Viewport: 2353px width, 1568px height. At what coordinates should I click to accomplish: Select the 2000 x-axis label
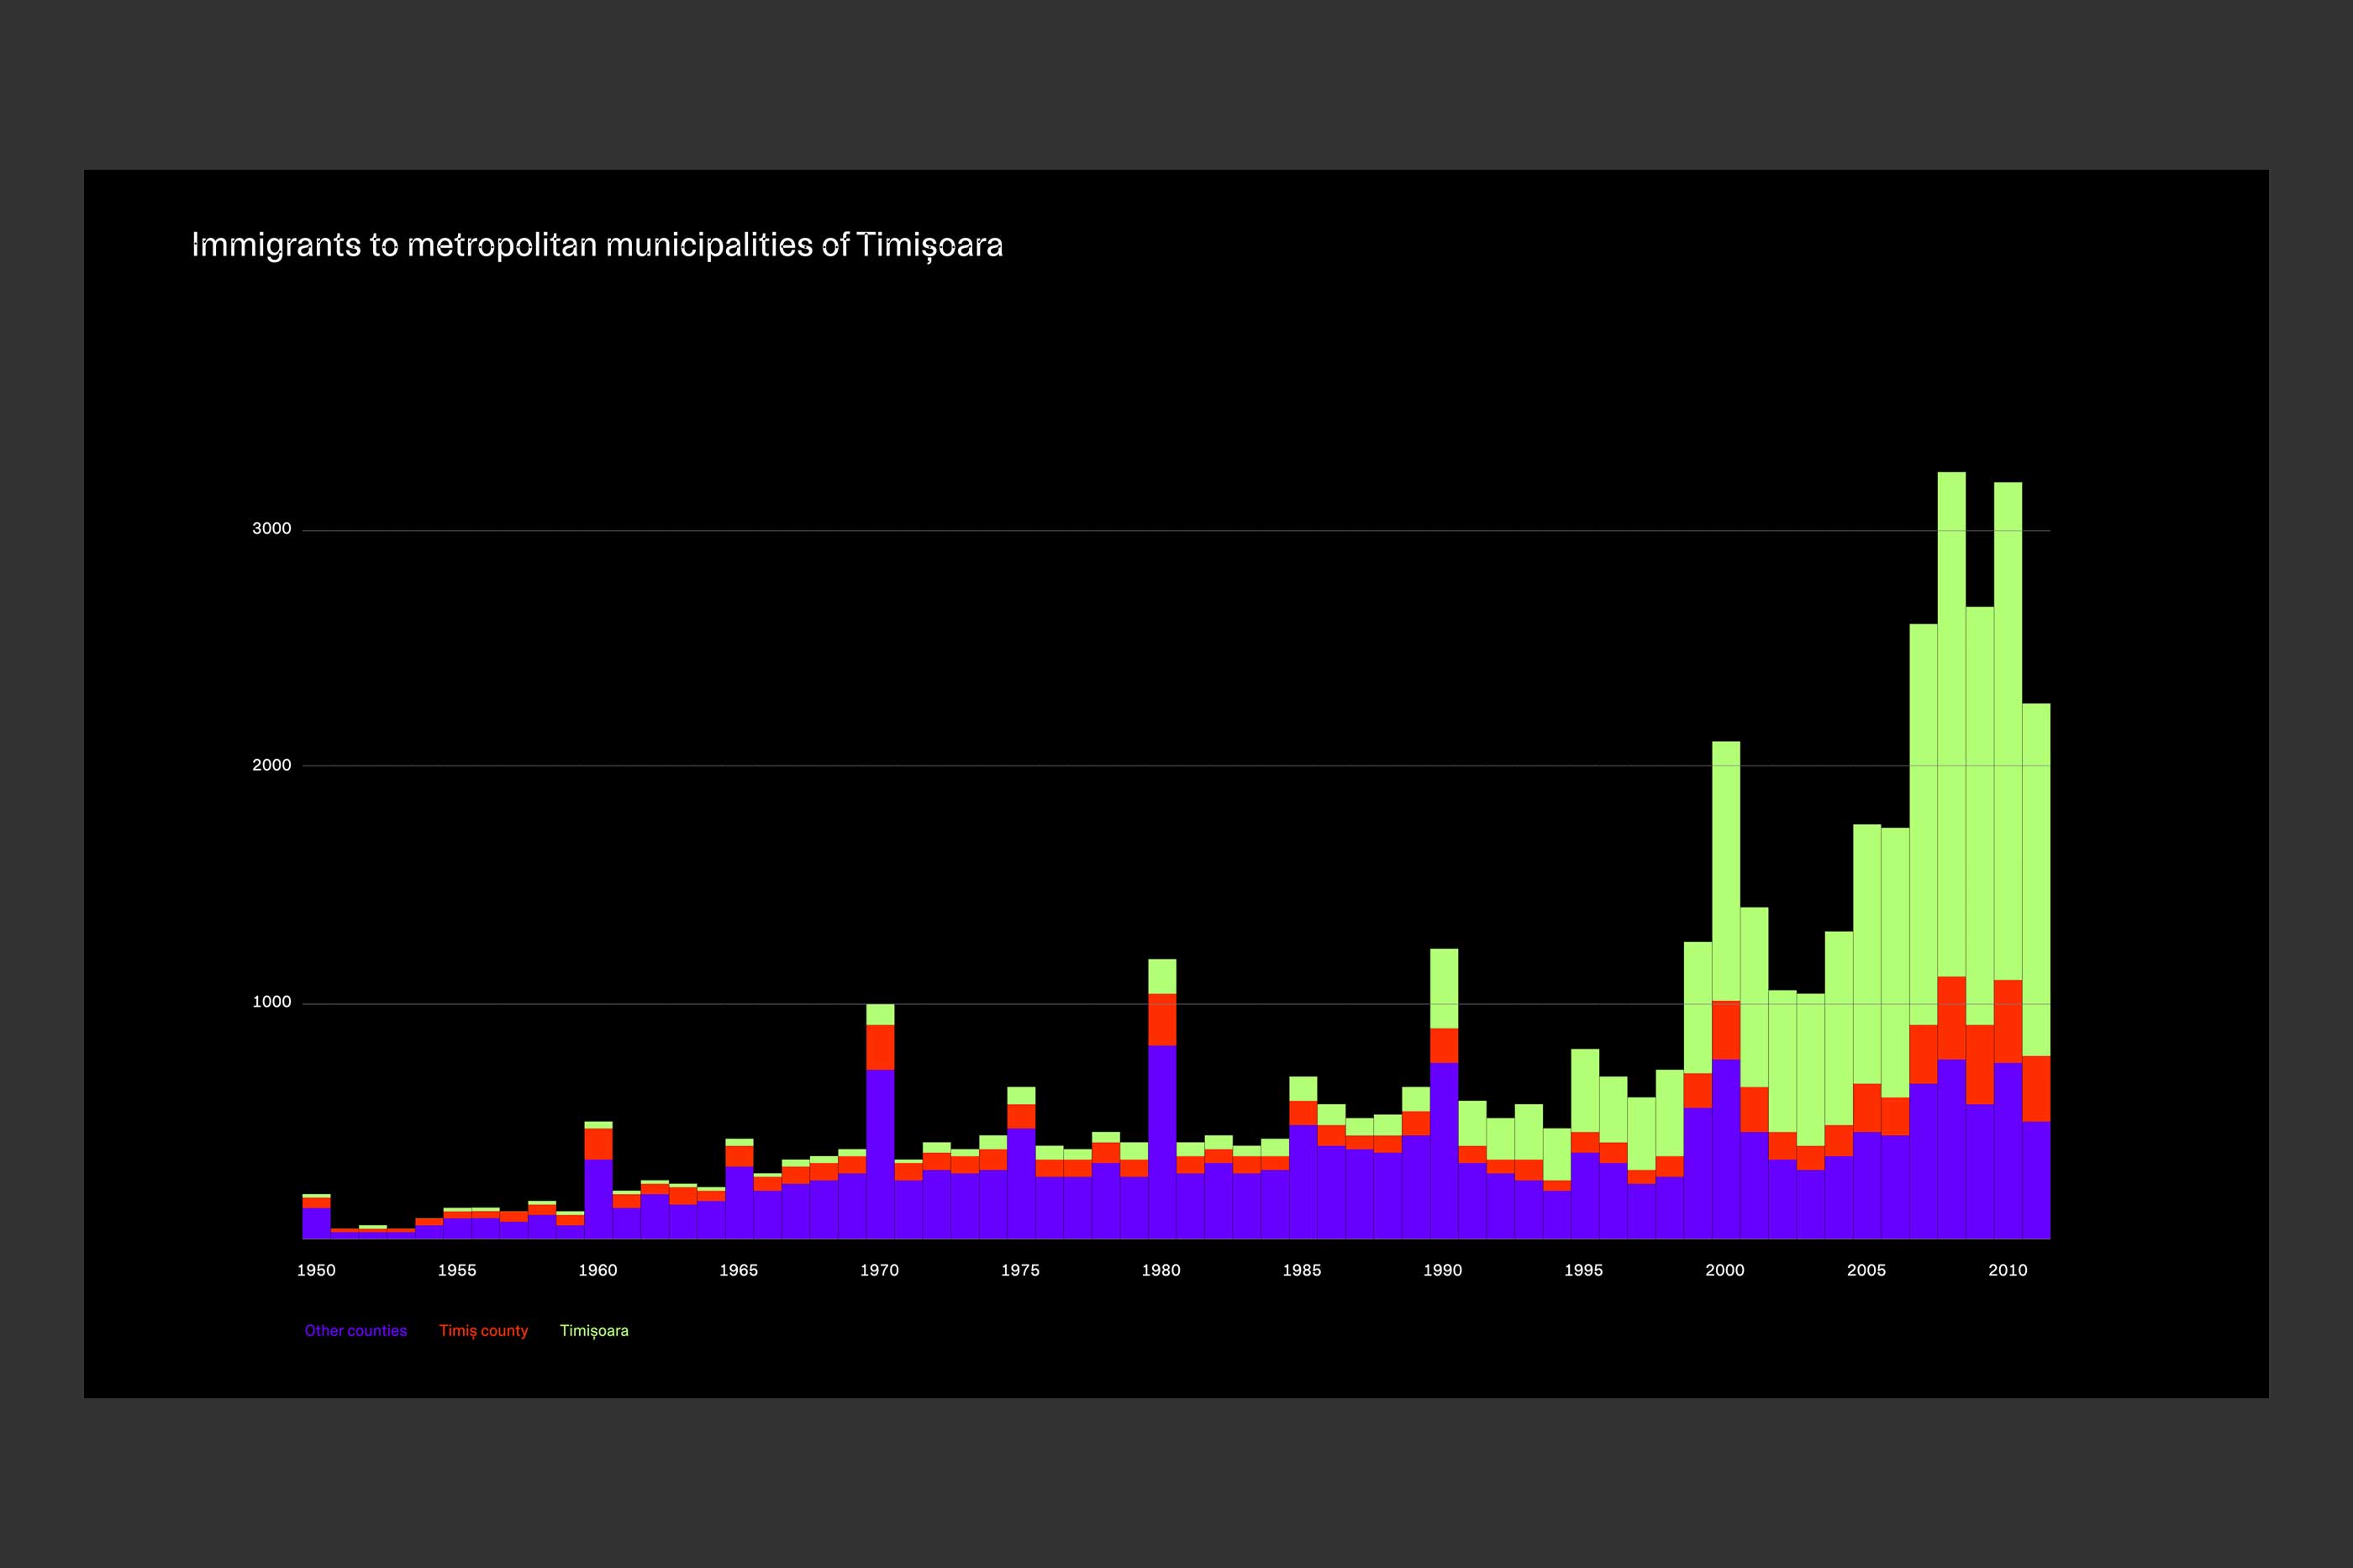(1725, 1270)
